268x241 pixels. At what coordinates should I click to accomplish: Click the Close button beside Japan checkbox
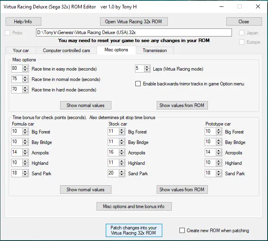click(244, 22)
